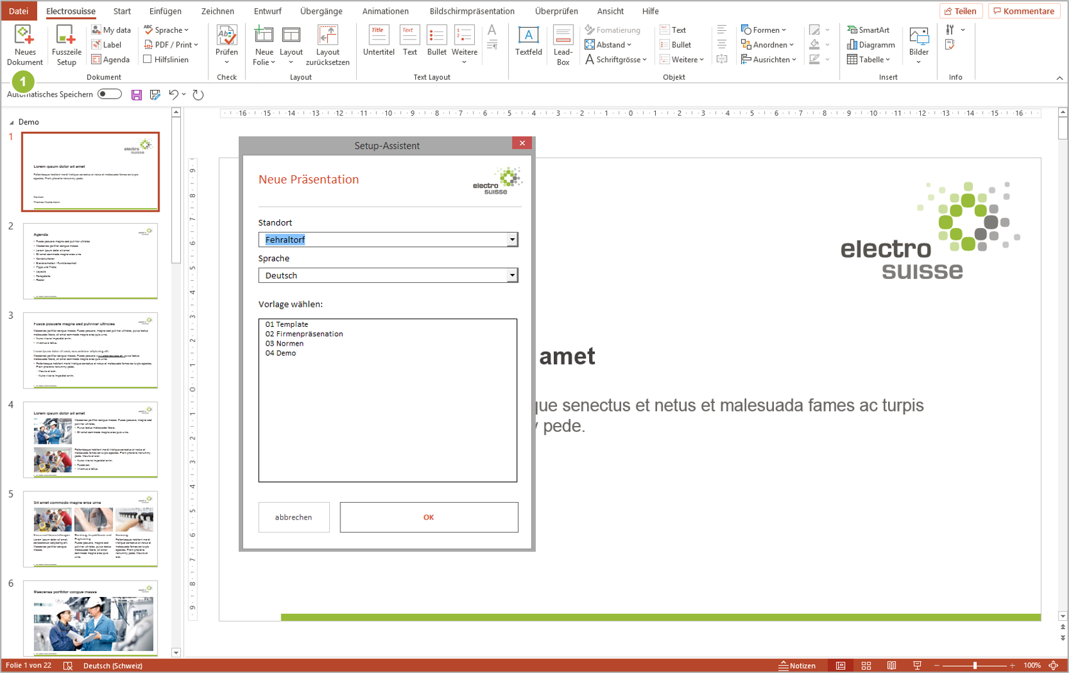Open the Sprache dropdown in the dialog
The height and width of the screenshot is (673, 1069).
[513, 275]
